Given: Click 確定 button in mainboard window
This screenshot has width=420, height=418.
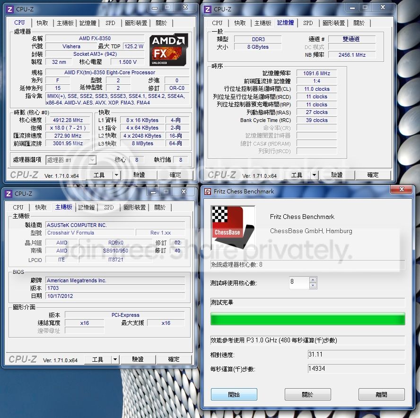Looking at the screenshot, I should point(174,359).
